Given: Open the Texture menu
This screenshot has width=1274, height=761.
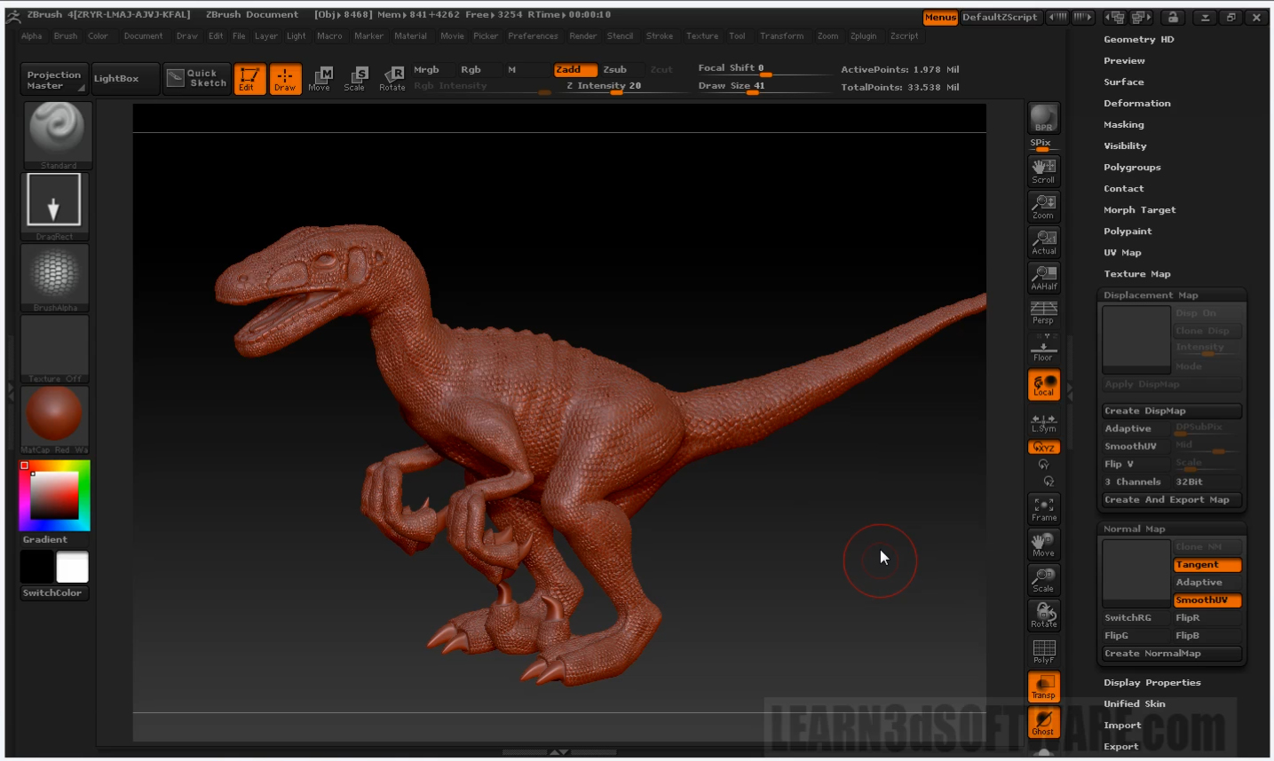Looking at the screenshot, I should (701, 36).
